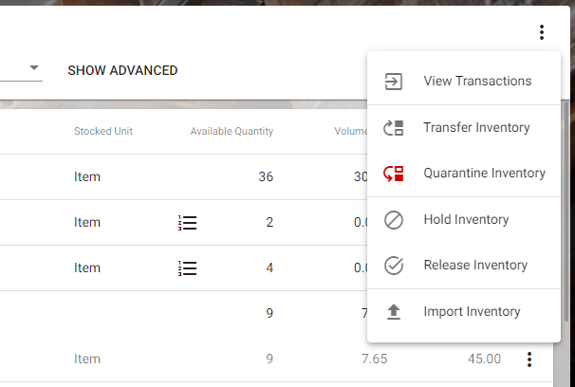This screenshot has height=387, width=575.
Task: Expand the dropdown arrow left of Show Advanced
Action: tap(34, 68)
